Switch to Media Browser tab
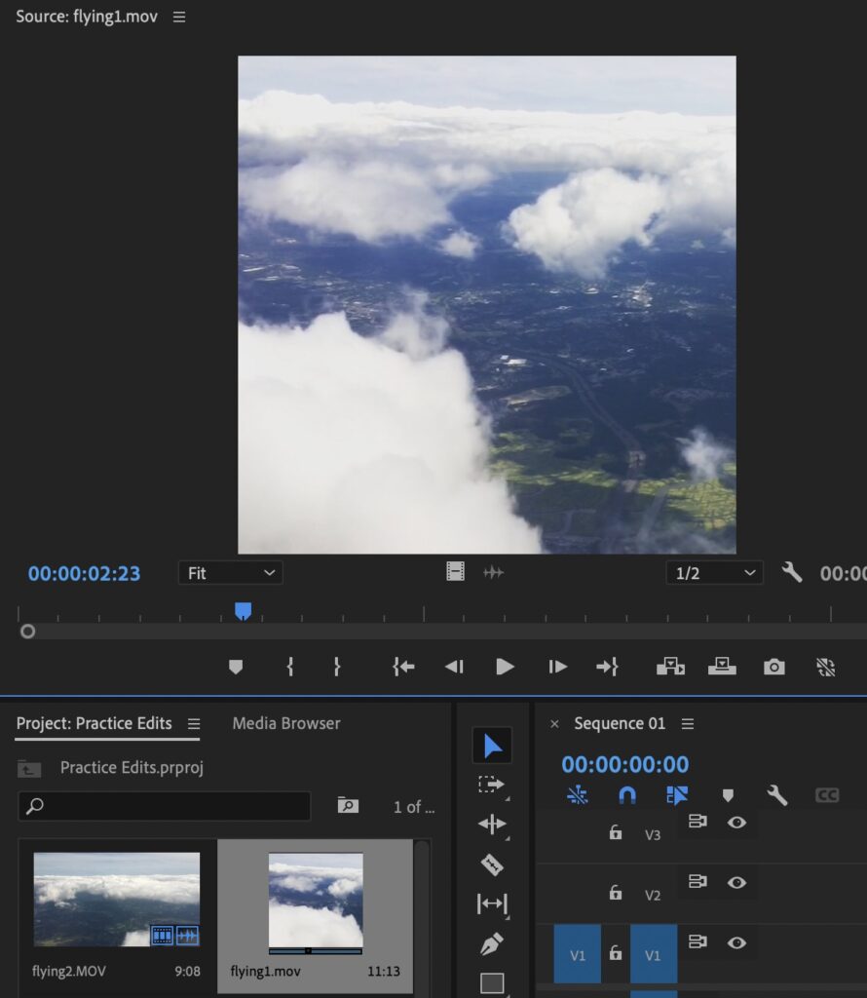The image size is (867, 998). tap(286, 724)
